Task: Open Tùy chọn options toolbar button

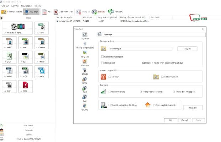Action: pyautogui.click(x=31, y=12)
